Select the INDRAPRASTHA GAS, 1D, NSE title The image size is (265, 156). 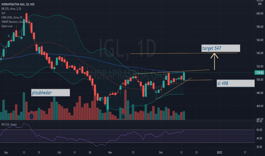pyautogui.click(x=18, y=4)
